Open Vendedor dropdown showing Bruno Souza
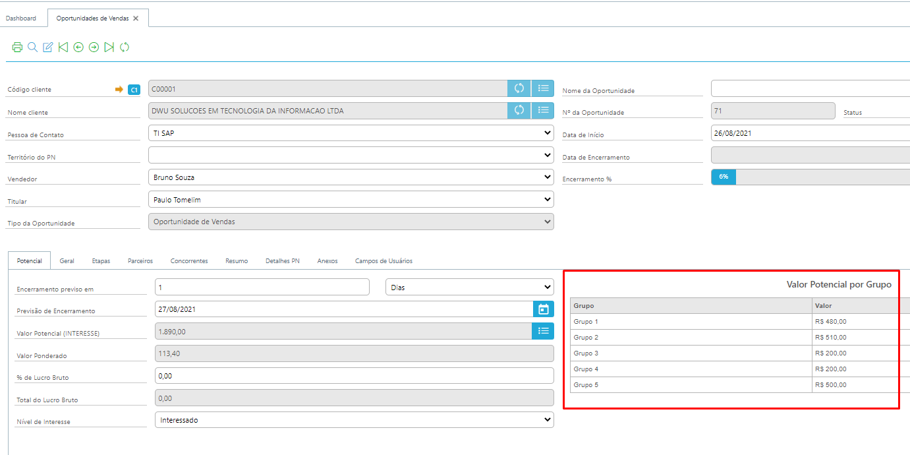 [351, 177]
